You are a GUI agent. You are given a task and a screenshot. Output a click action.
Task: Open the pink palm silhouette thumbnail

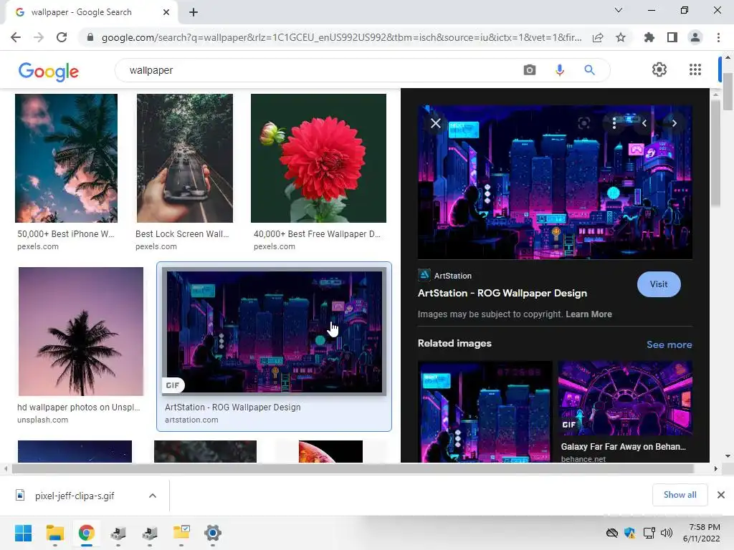click(x=81, y=332)
